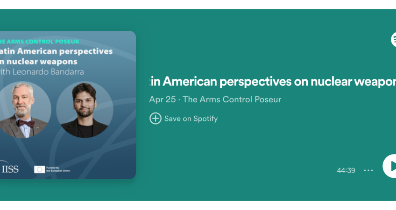Image resolution: width=396 pixels, height=210 pixels.
Task: Click the IISS logo on the cover
Action: coord(9,168)
